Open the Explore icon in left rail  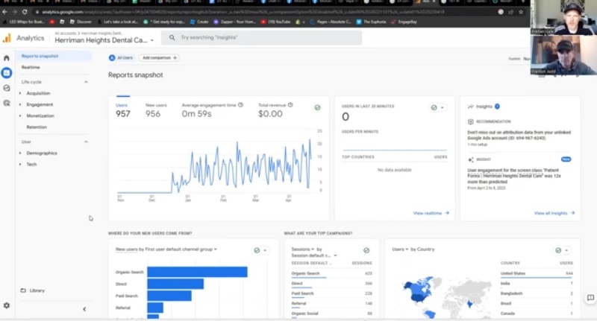pos(7,88)
